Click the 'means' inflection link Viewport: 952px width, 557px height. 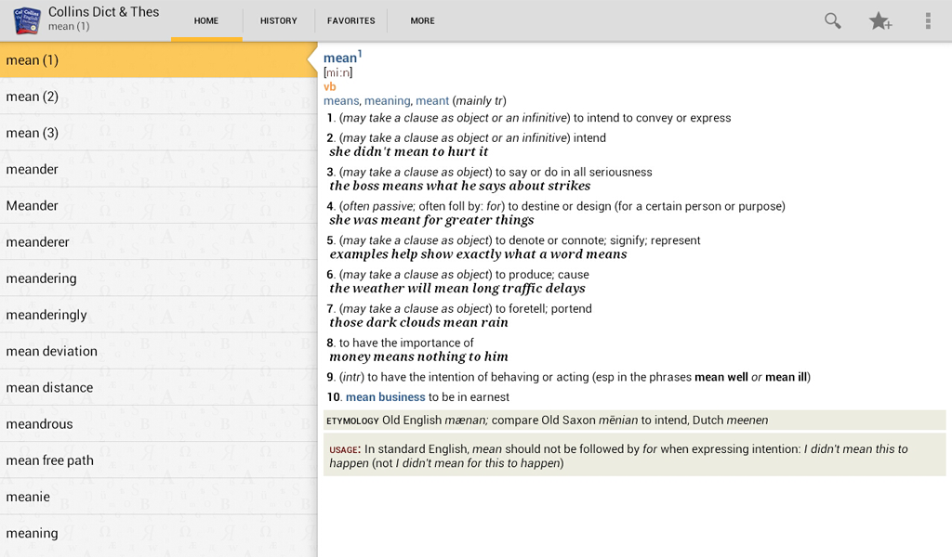(x=340, y=100)
